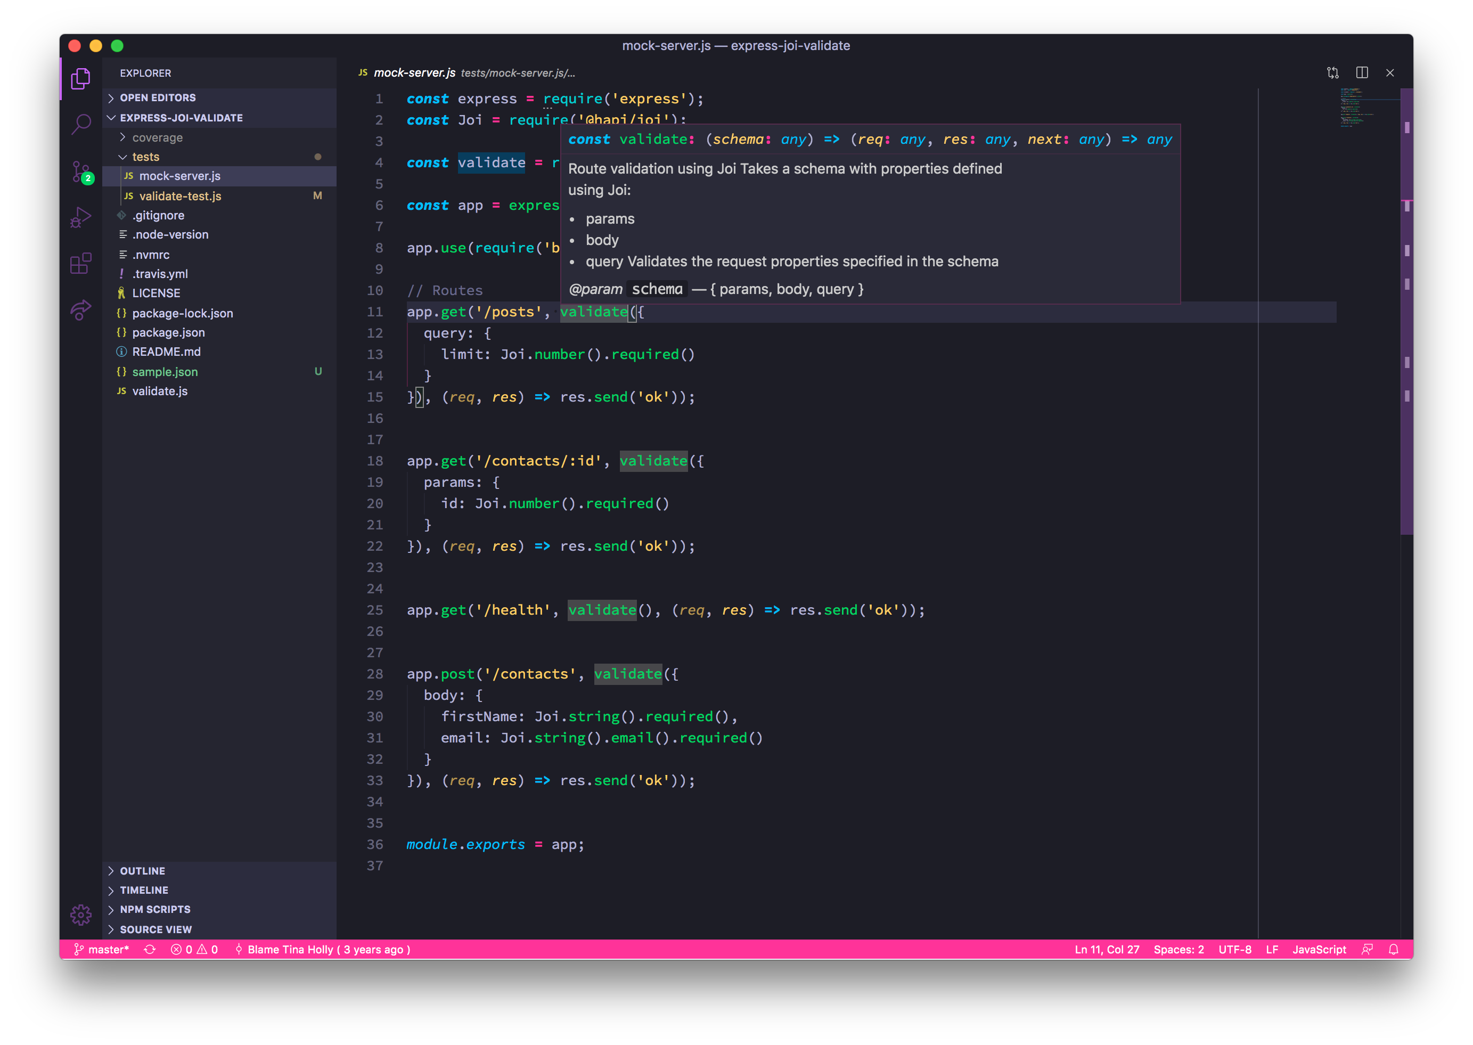Open validate-test.js from the file tree
The height and width of the screenshot is (1045, 1473).
pyautogui.click(x=180, y=196)
